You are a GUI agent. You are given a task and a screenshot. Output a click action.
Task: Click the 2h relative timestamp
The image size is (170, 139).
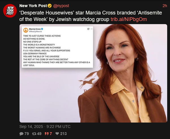165,6
